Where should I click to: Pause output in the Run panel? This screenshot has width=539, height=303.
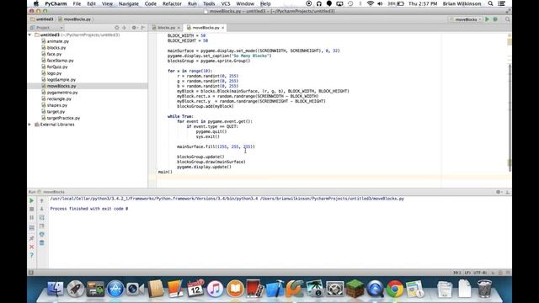pyautogui.click(x=32, y=217)
